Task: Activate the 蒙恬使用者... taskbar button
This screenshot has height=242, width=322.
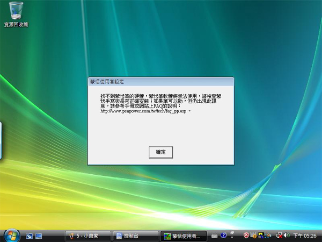Action: tap(183, 236)
